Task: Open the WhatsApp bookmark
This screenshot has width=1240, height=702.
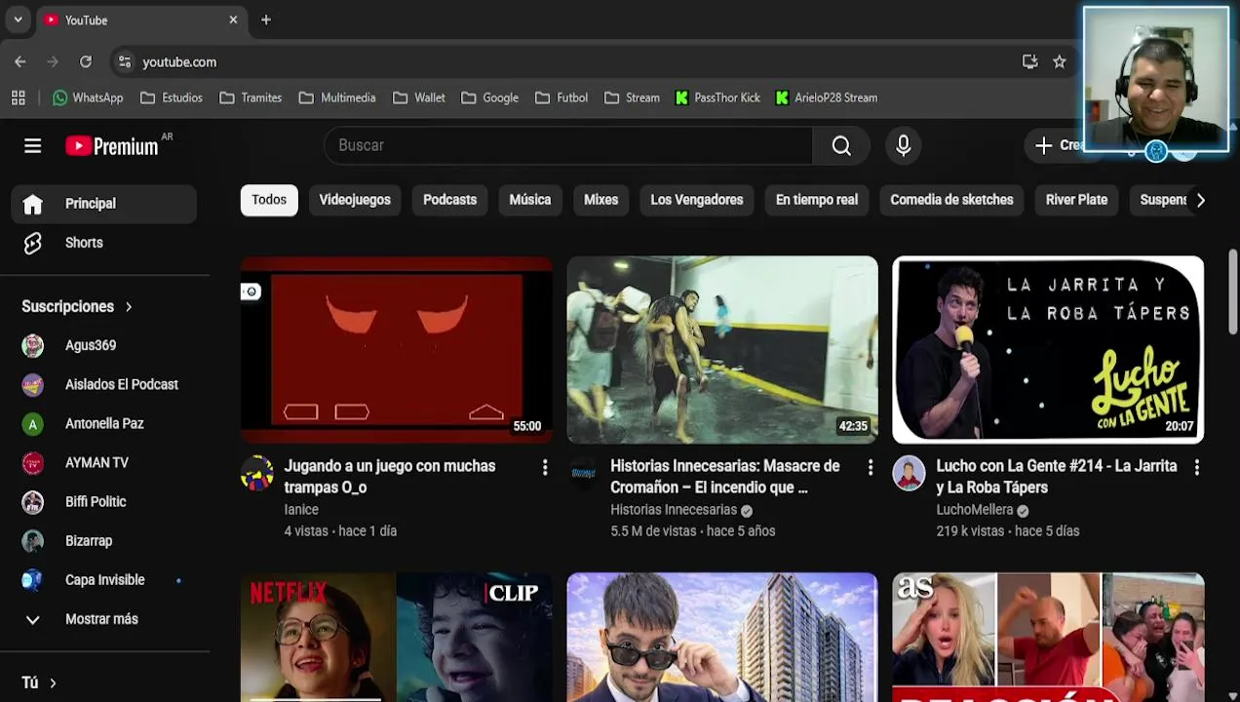Action: click(88, 97)
